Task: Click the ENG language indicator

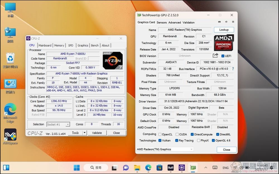Action: pos(225,168)
